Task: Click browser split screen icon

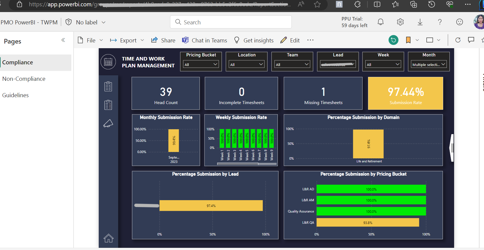Action: click(377, 4)
